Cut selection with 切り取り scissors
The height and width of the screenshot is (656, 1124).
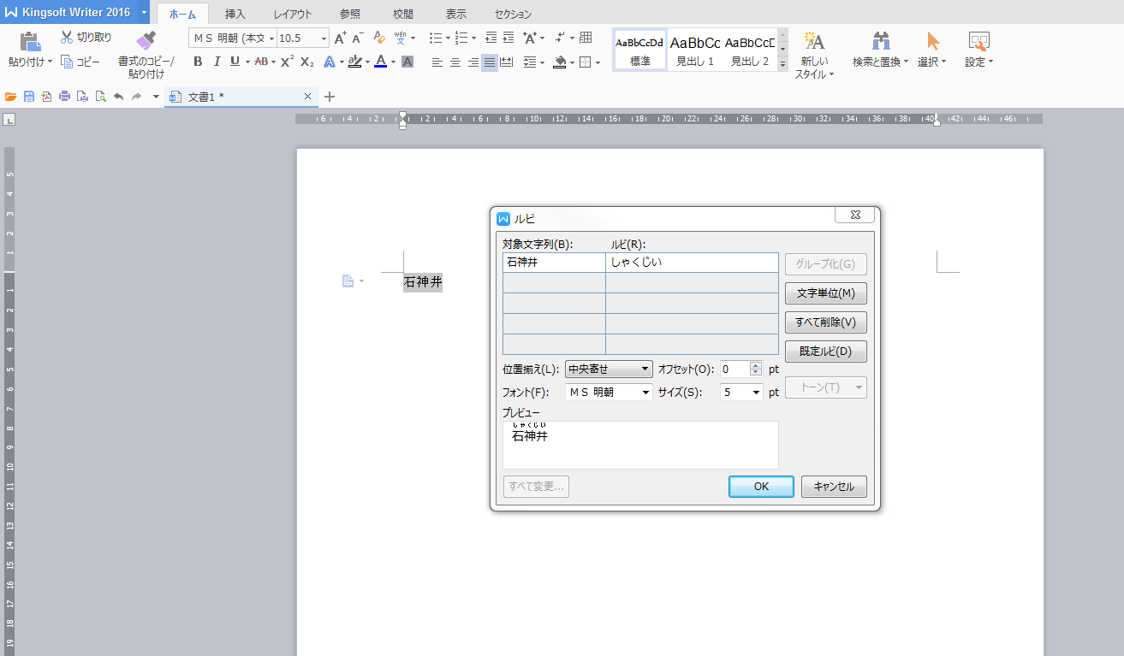point(86,38)
